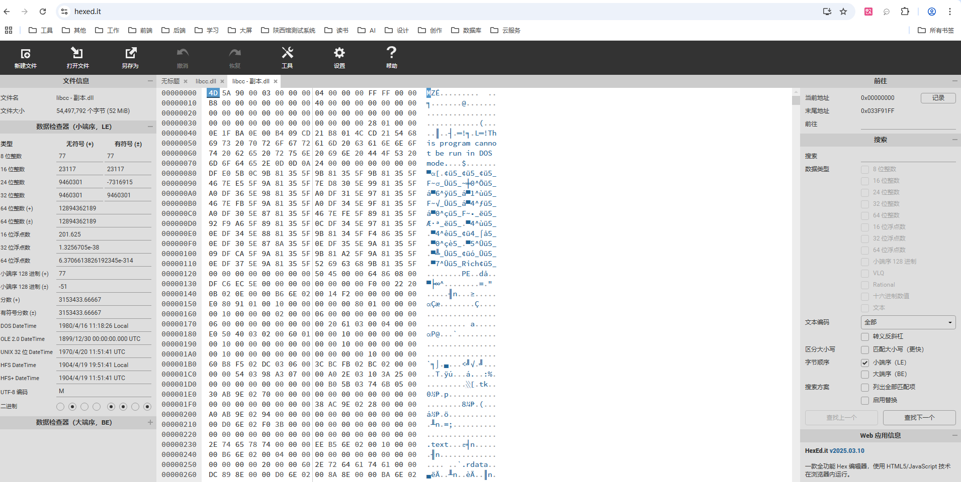Open the 工具 tools menu icon
This screenshot has height=482, width=961.
(287, 57)
